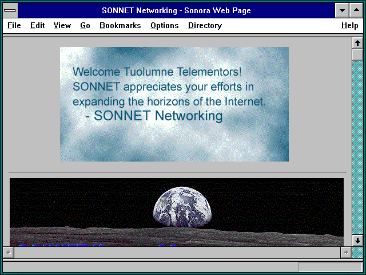Open the Go menu
The height and width of the screenshot is (275, 366).
(85, 25)
